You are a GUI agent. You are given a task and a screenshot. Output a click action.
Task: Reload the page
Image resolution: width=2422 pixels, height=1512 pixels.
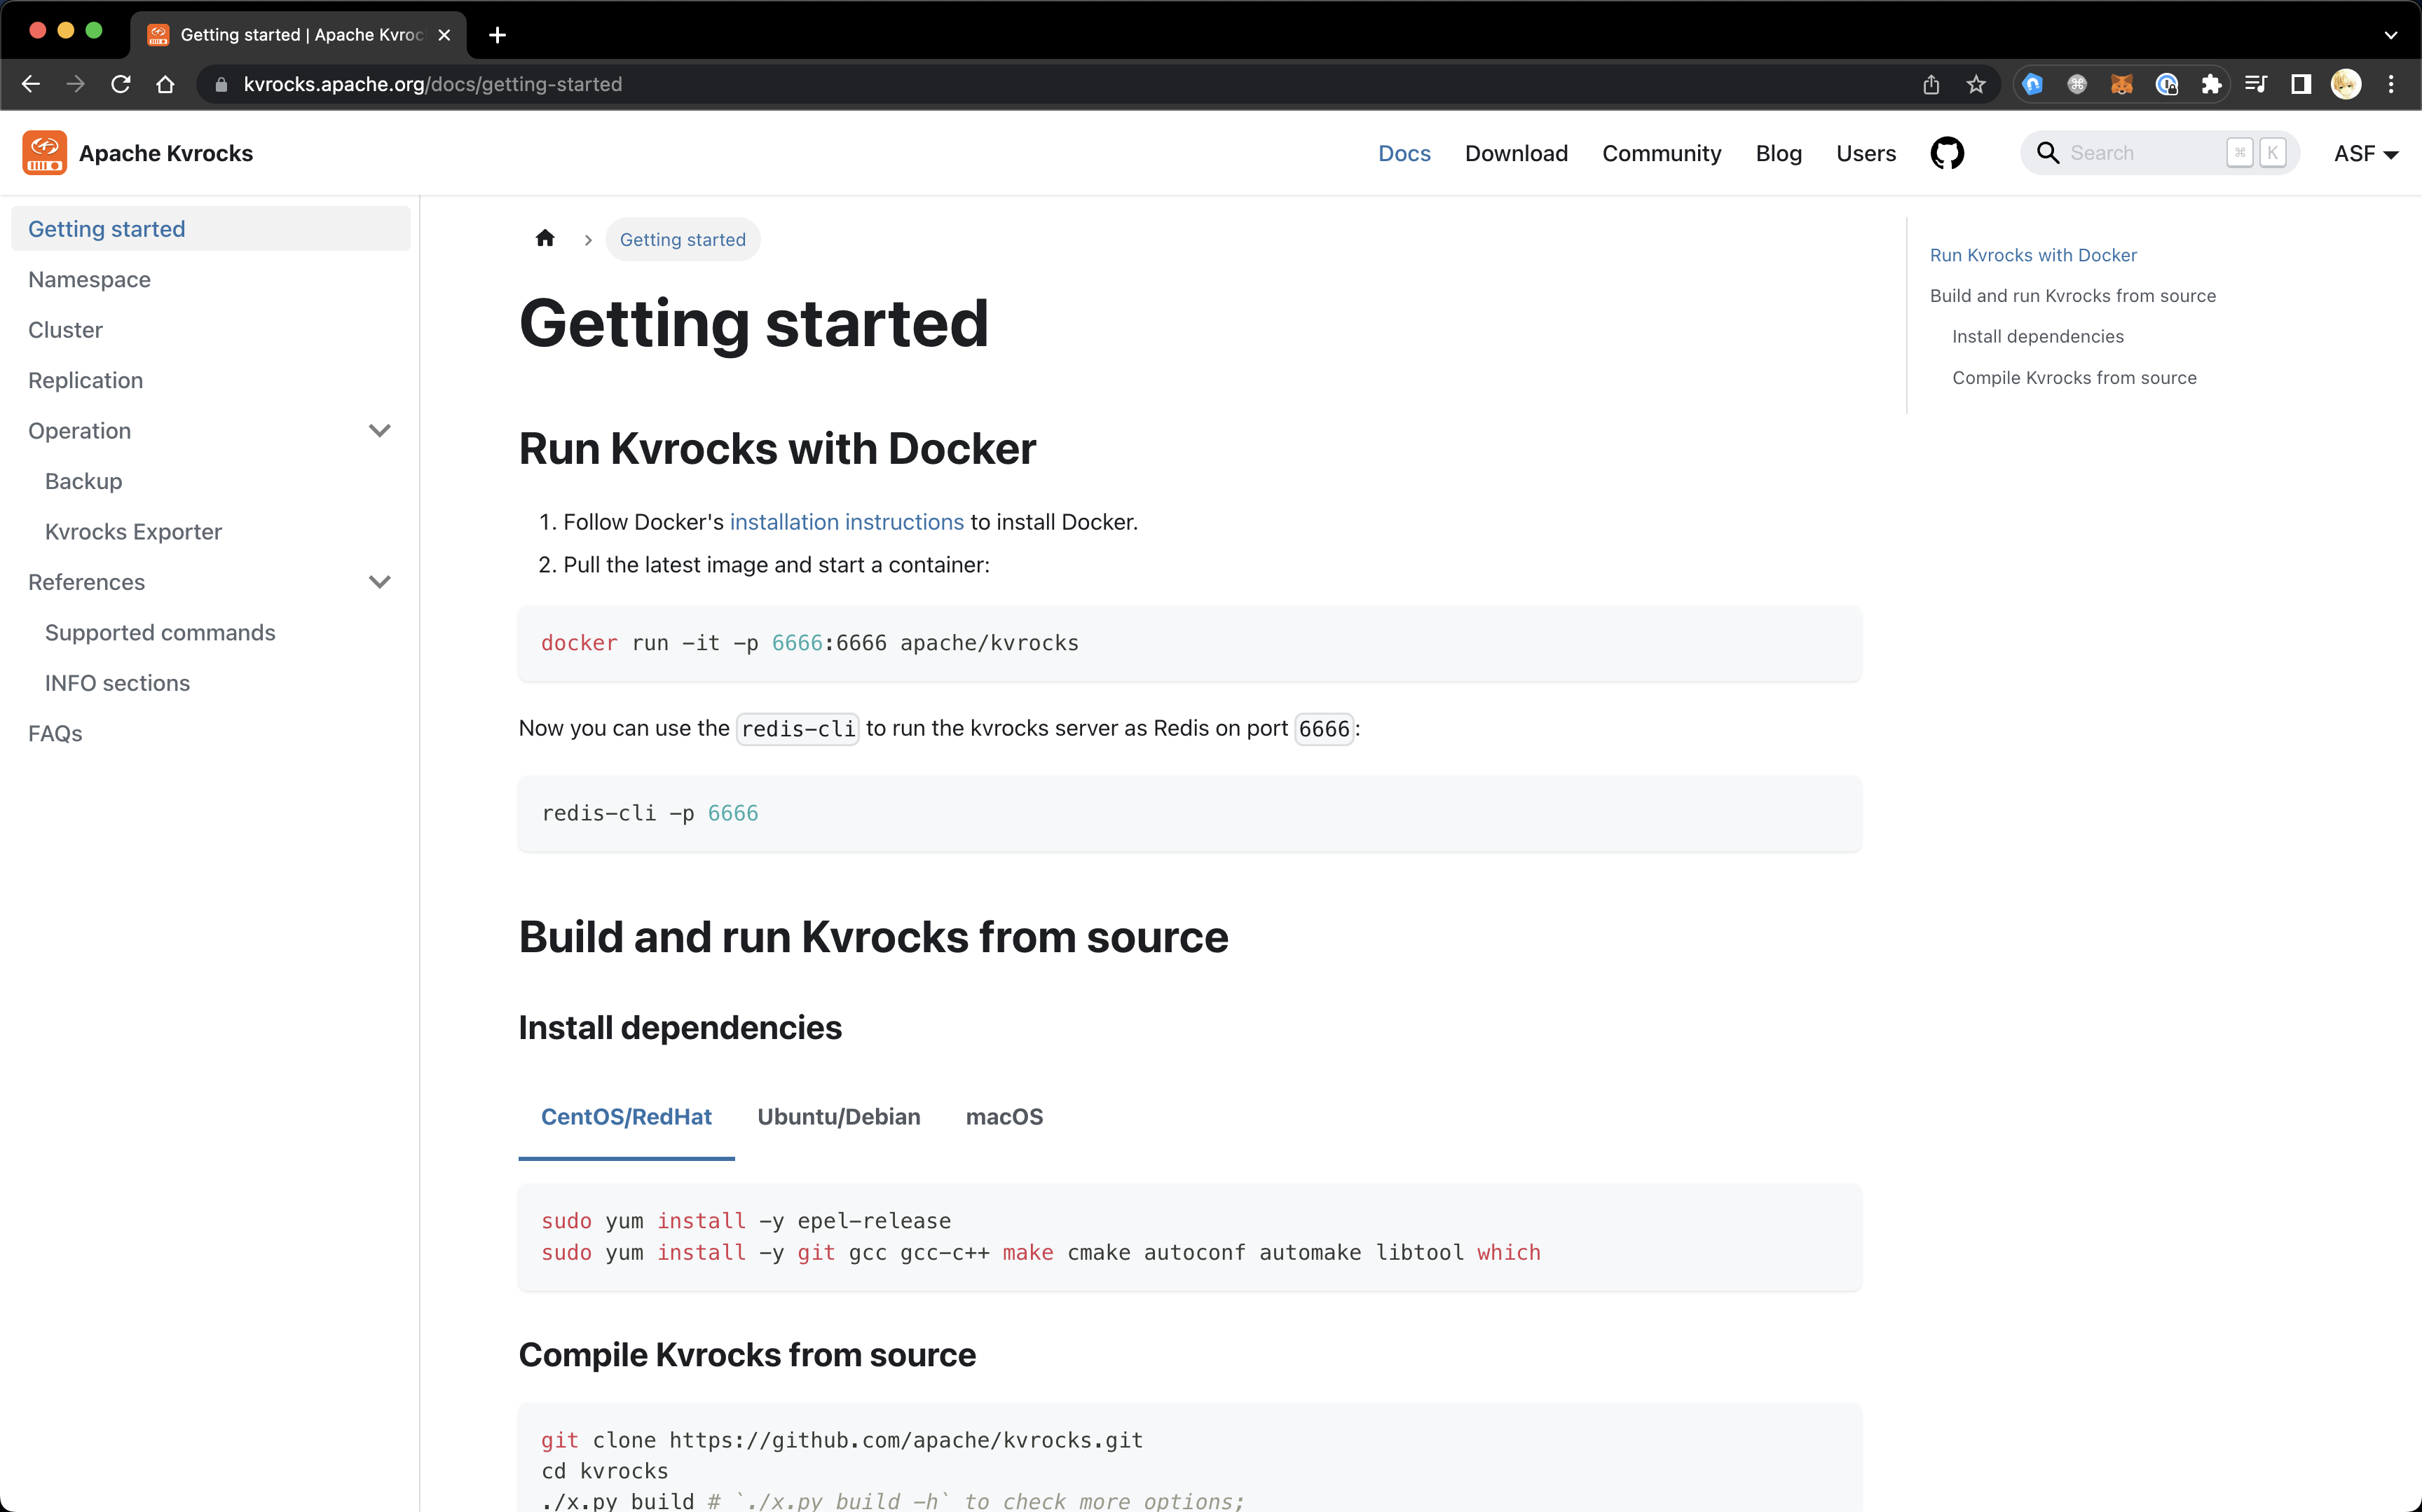point(121,84)
